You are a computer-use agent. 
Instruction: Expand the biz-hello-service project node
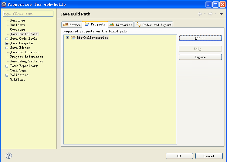point(67,38)
